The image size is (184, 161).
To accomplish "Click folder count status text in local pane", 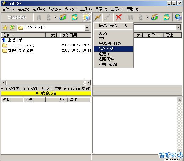I will (x=46, y=89).
